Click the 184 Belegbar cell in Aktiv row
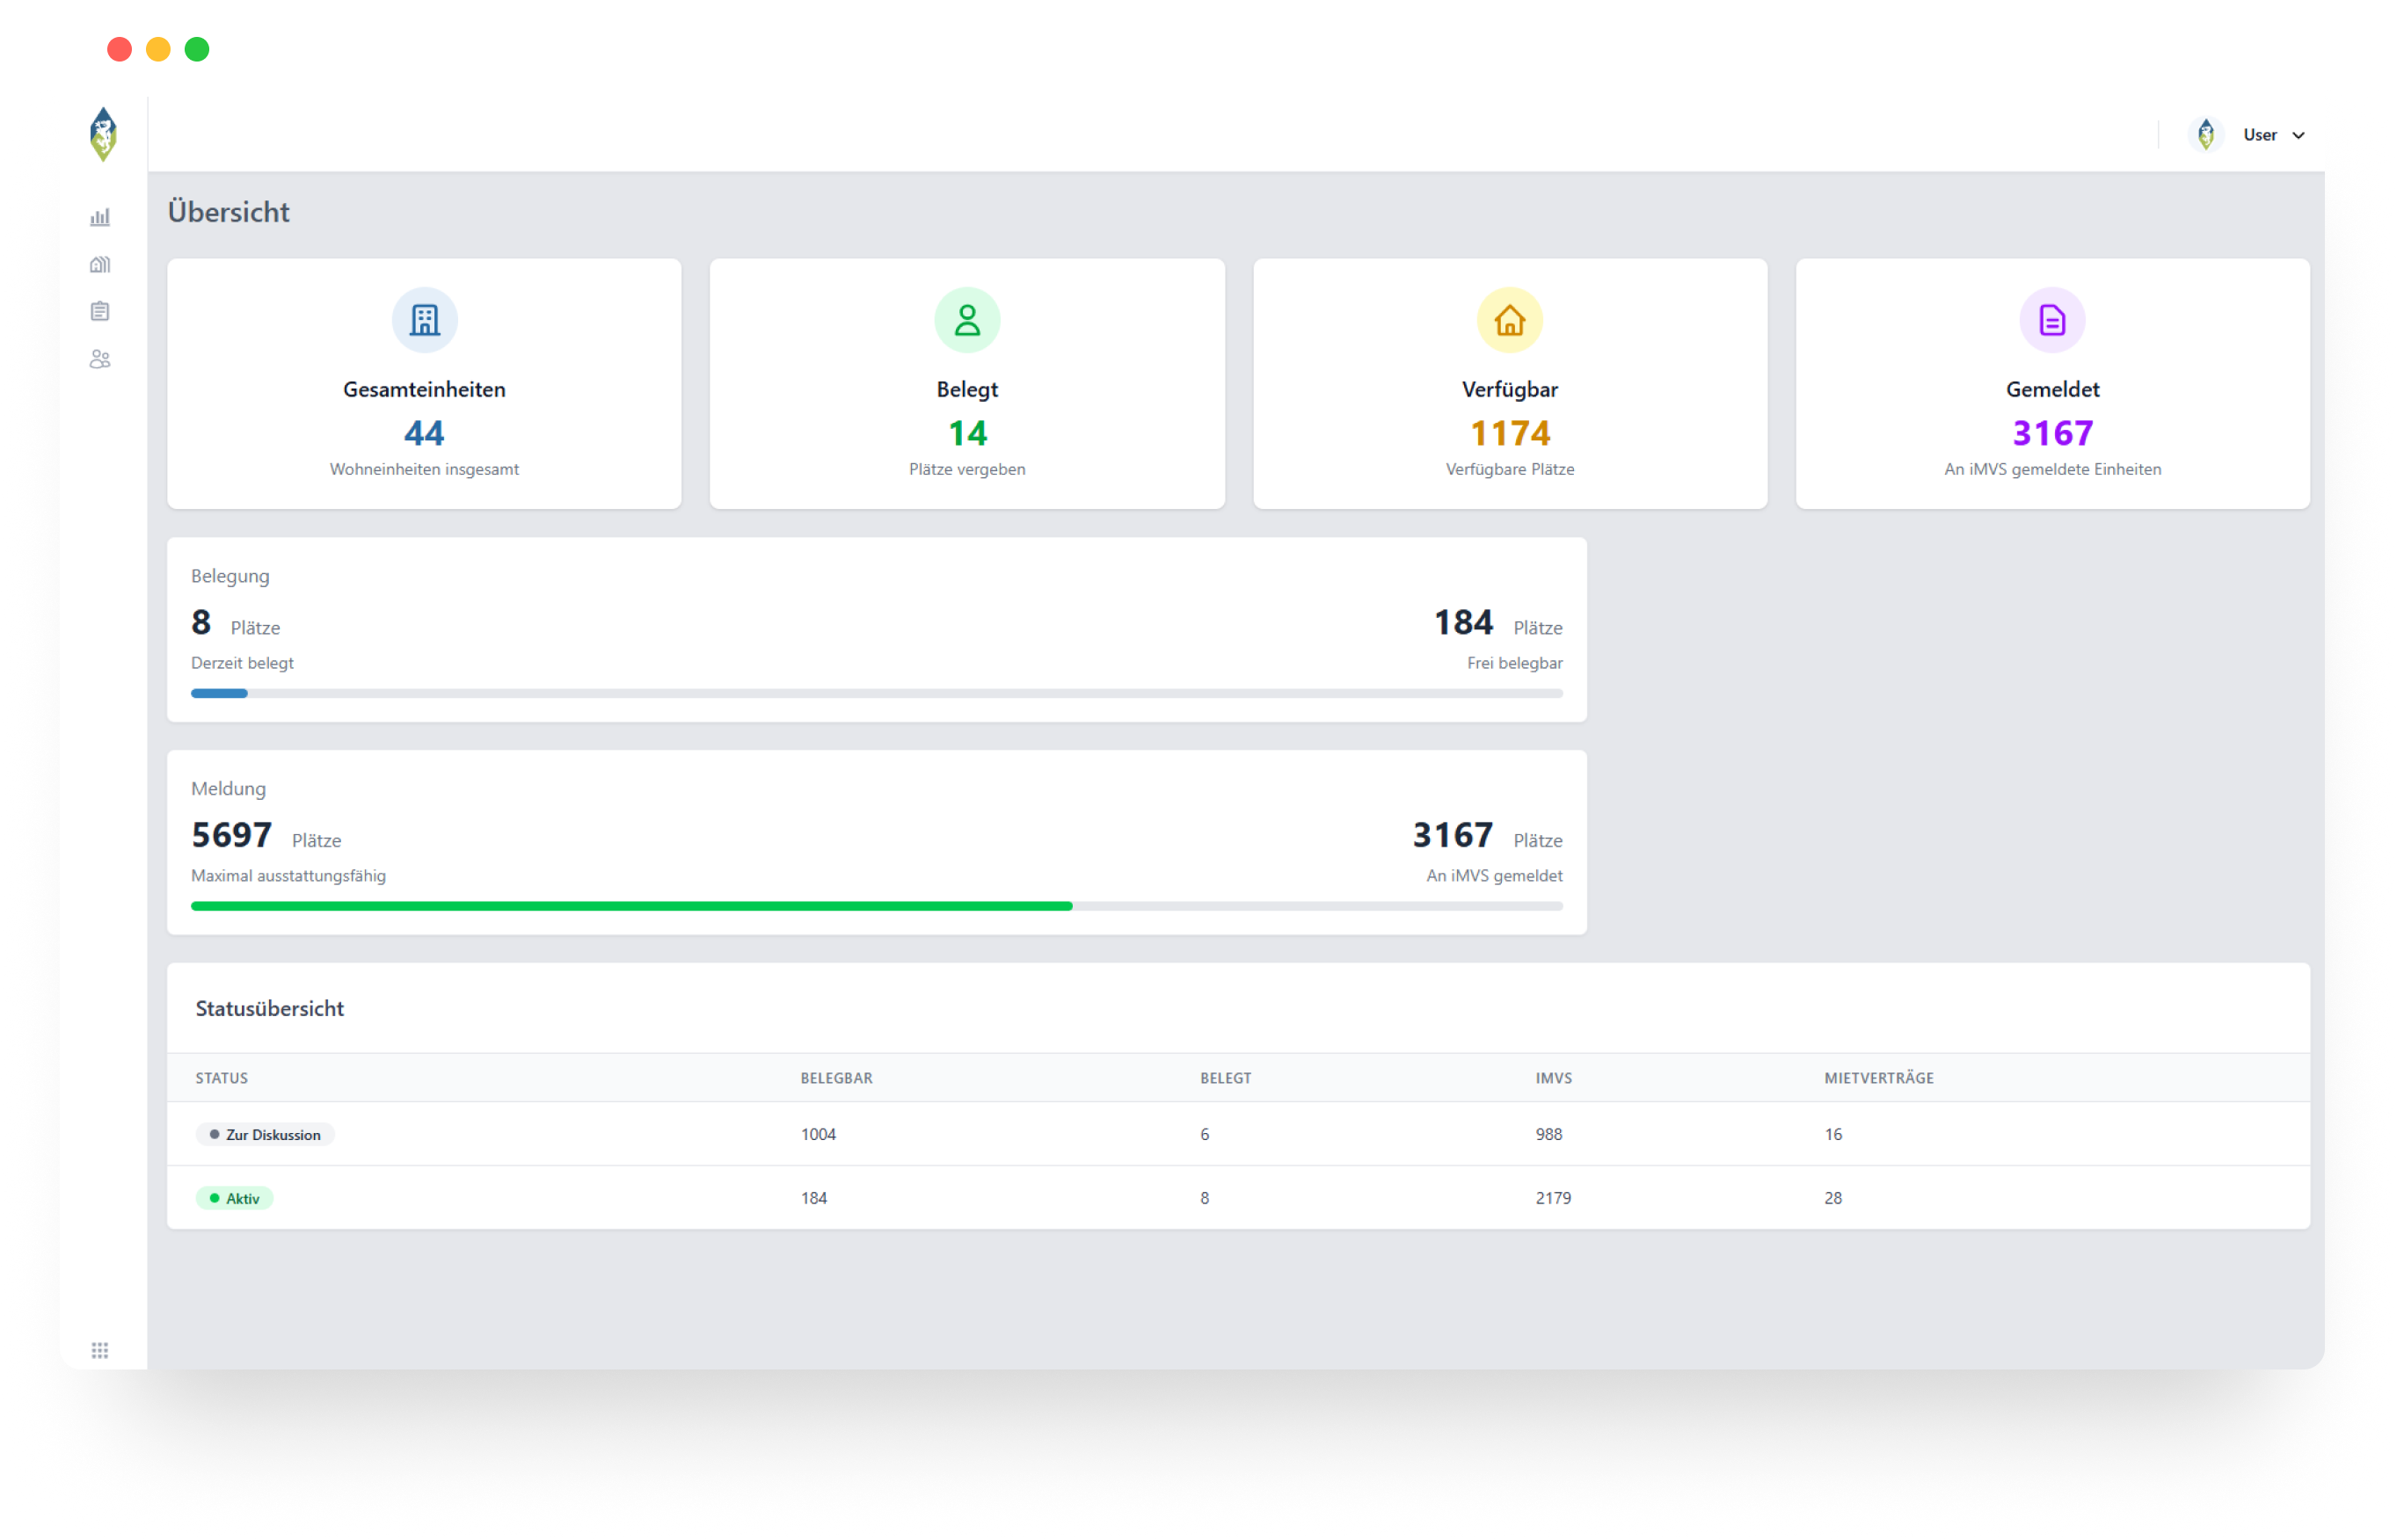The image size is (2397, 1540). pos(813,1198)
